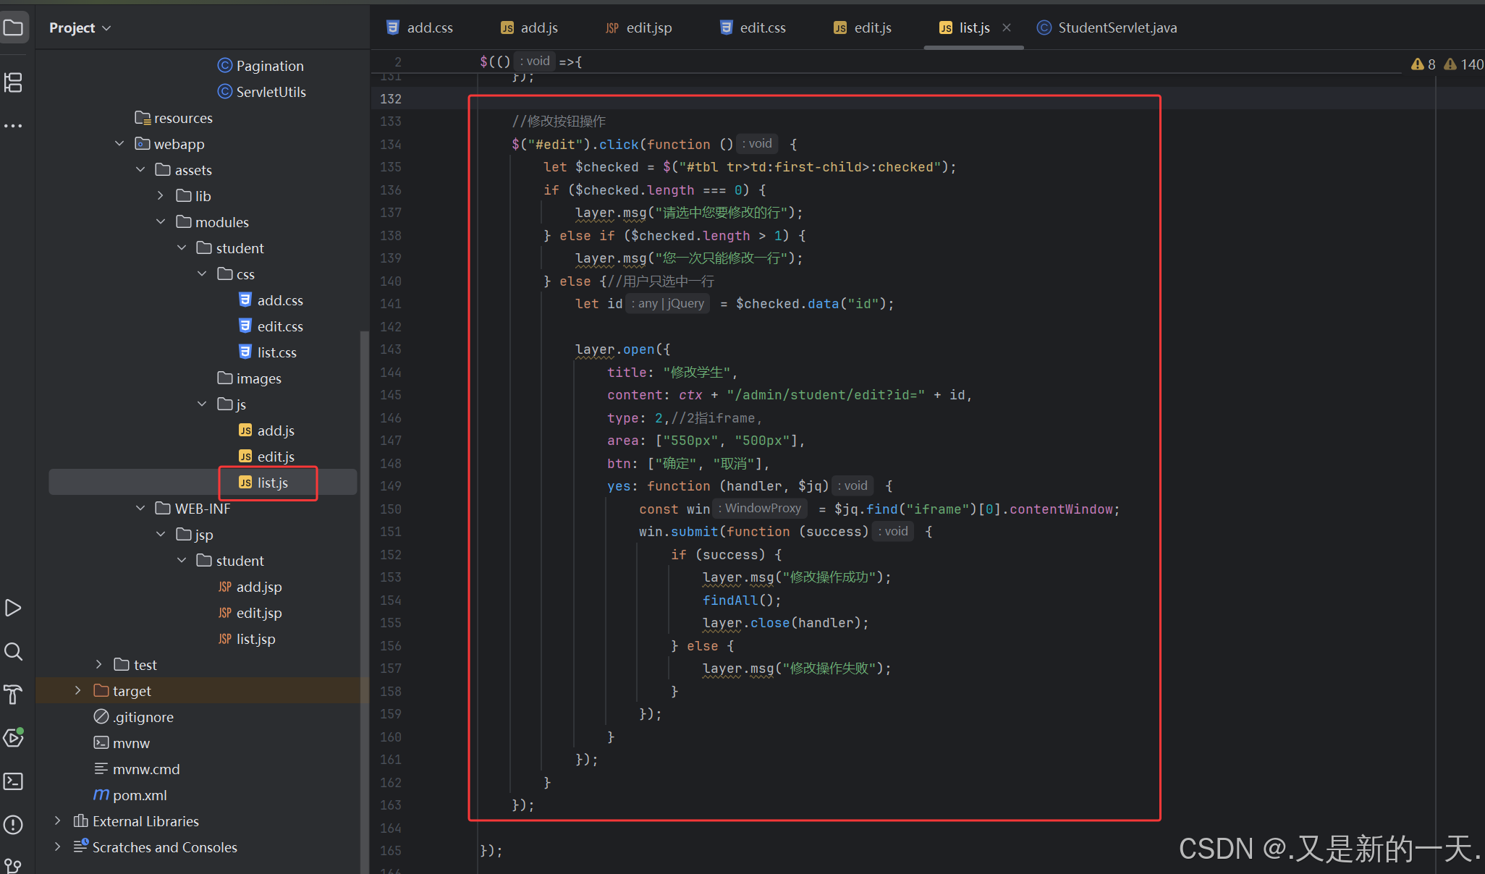The height and width of the screenshot is (874, 1485).
Task: Expand External Libraries node
Action: [x=58, y=821]
